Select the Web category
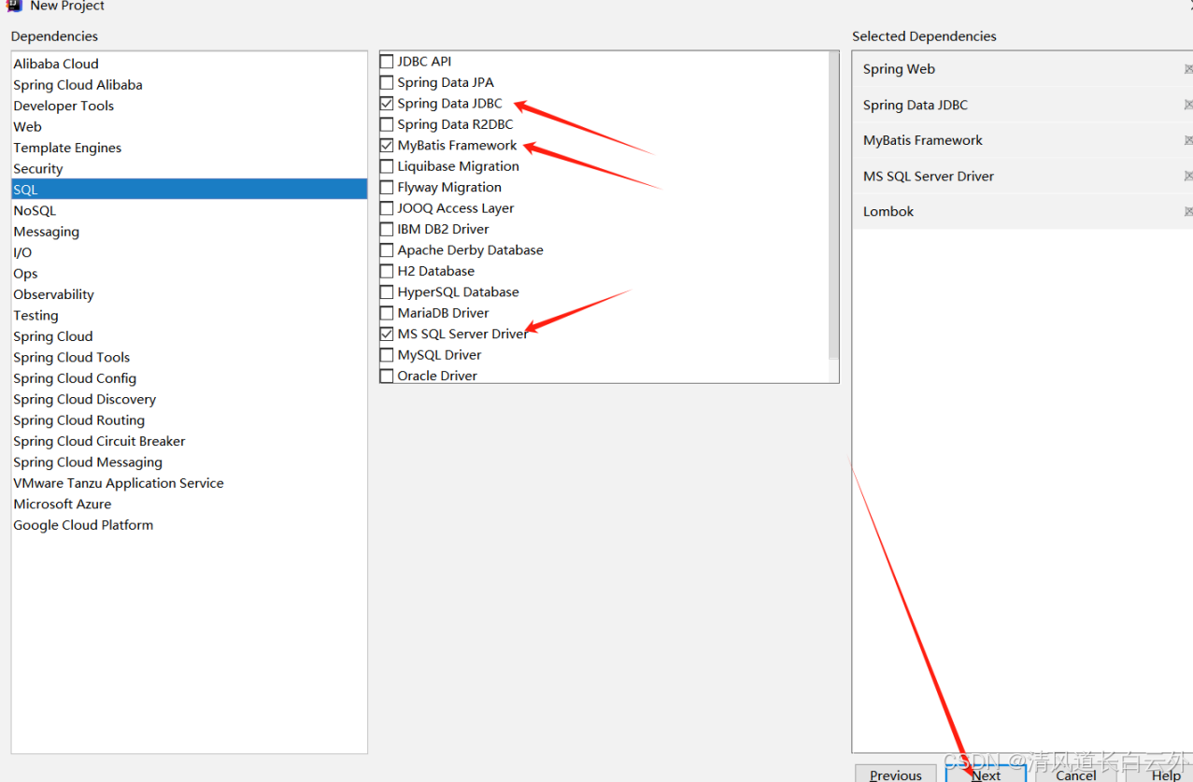This screenshot has height=782, width=1193. 190,127
